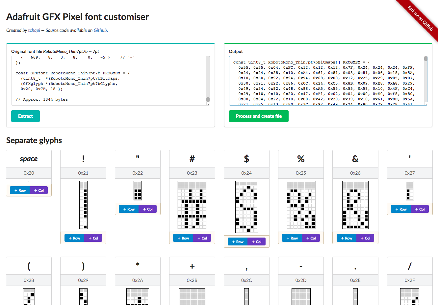
Task: Add a column to the $ glyph
Action: (x=257, y=242)
